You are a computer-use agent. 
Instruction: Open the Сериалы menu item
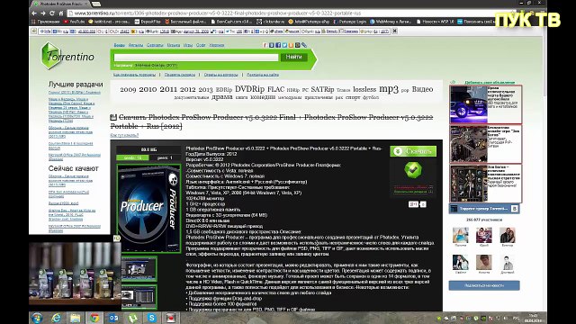155,45
